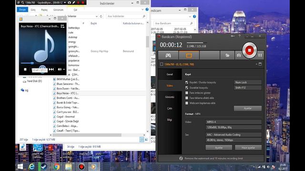
Task: Stop recording with the big red button
Action: click(249, 50)
